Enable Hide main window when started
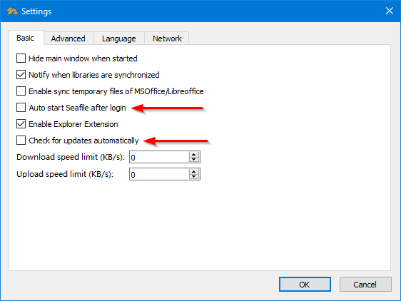 coord(21,58)
